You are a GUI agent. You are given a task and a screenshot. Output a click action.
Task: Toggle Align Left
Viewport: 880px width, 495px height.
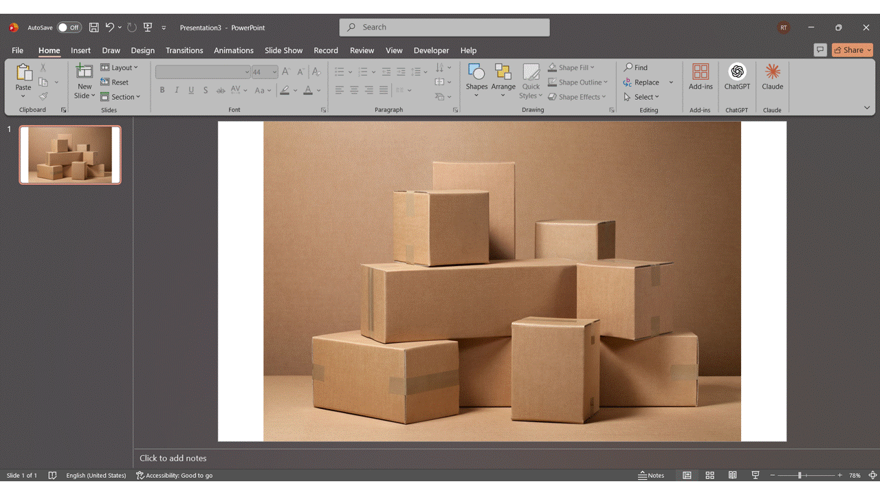(x=340, y=90)
